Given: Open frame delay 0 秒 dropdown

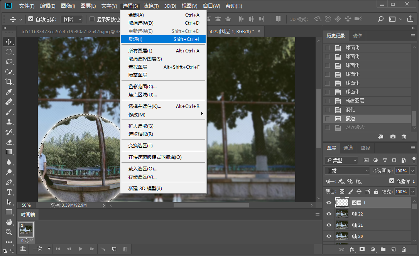Looking at the screenshot, I should click(x=27, y=241).
